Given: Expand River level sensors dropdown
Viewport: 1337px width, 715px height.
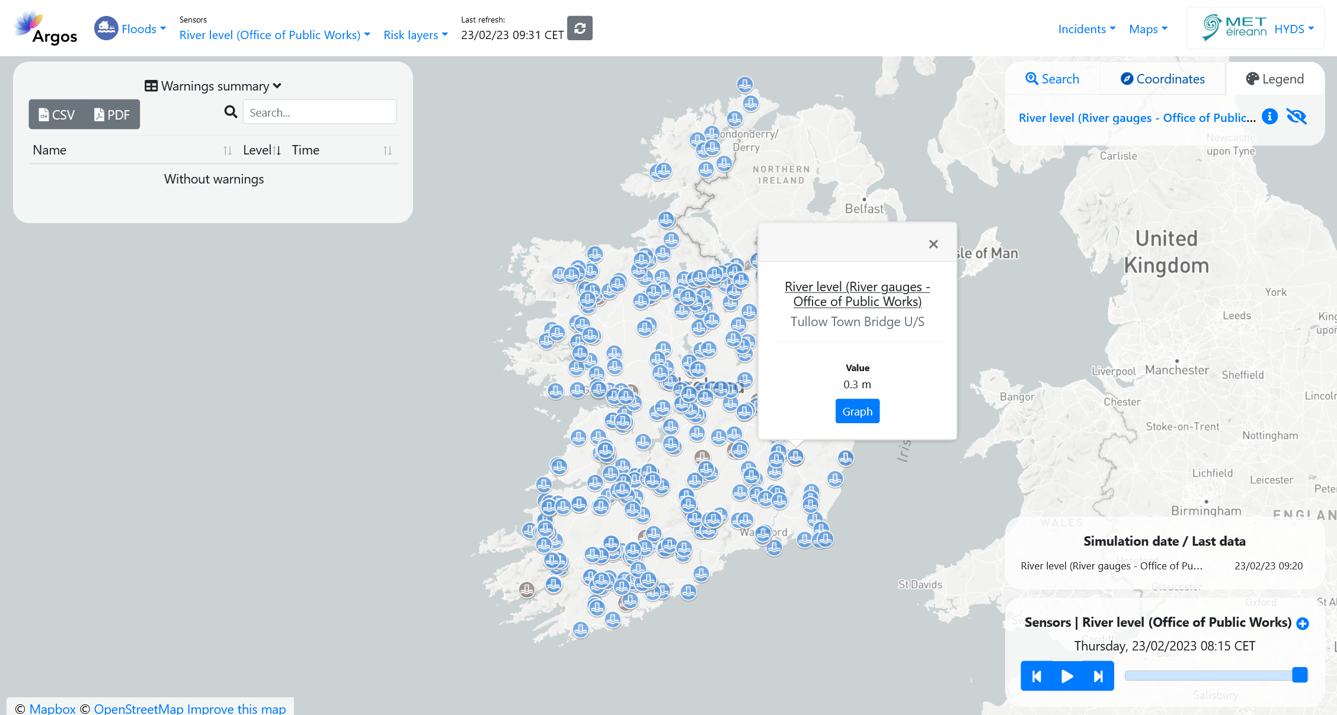Looking at the screenshot, I should (x=275, y=35).
